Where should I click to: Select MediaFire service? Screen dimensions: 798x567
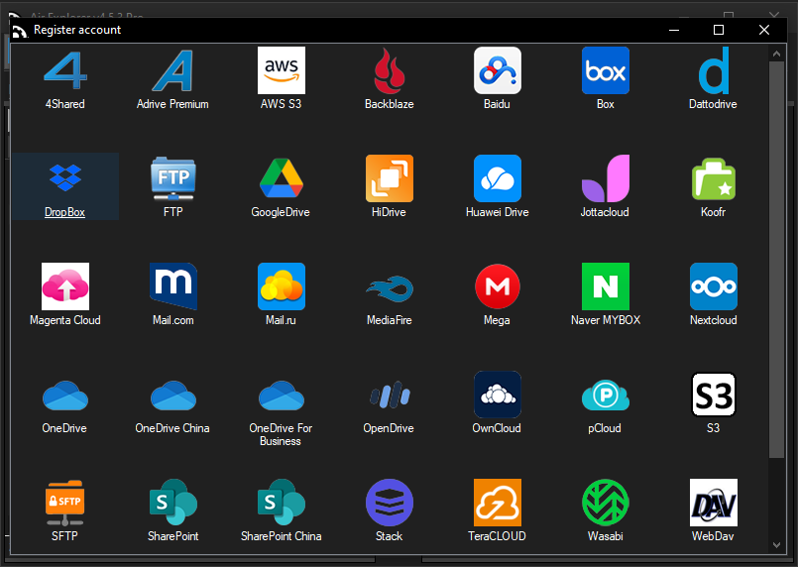click(x=390, y=289)
